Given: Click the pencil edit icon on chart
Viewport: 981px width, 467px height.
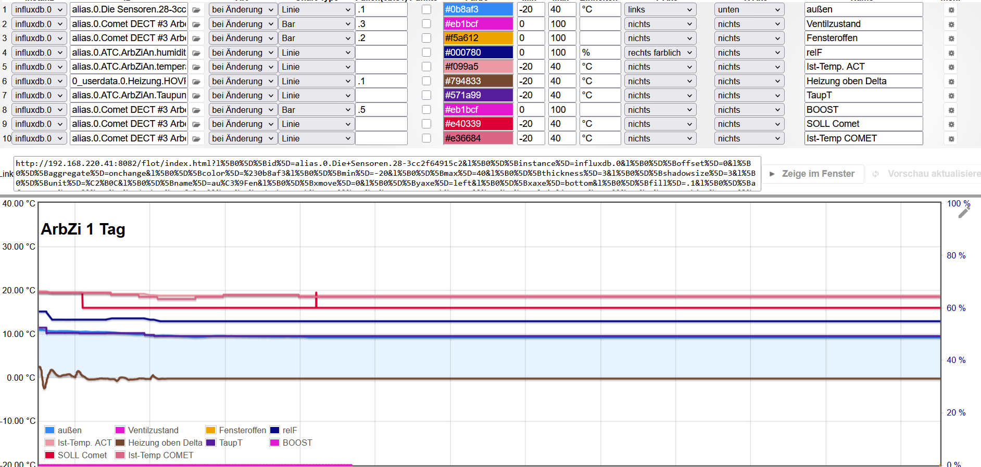Looking at the screenshot, I should 964,212.
